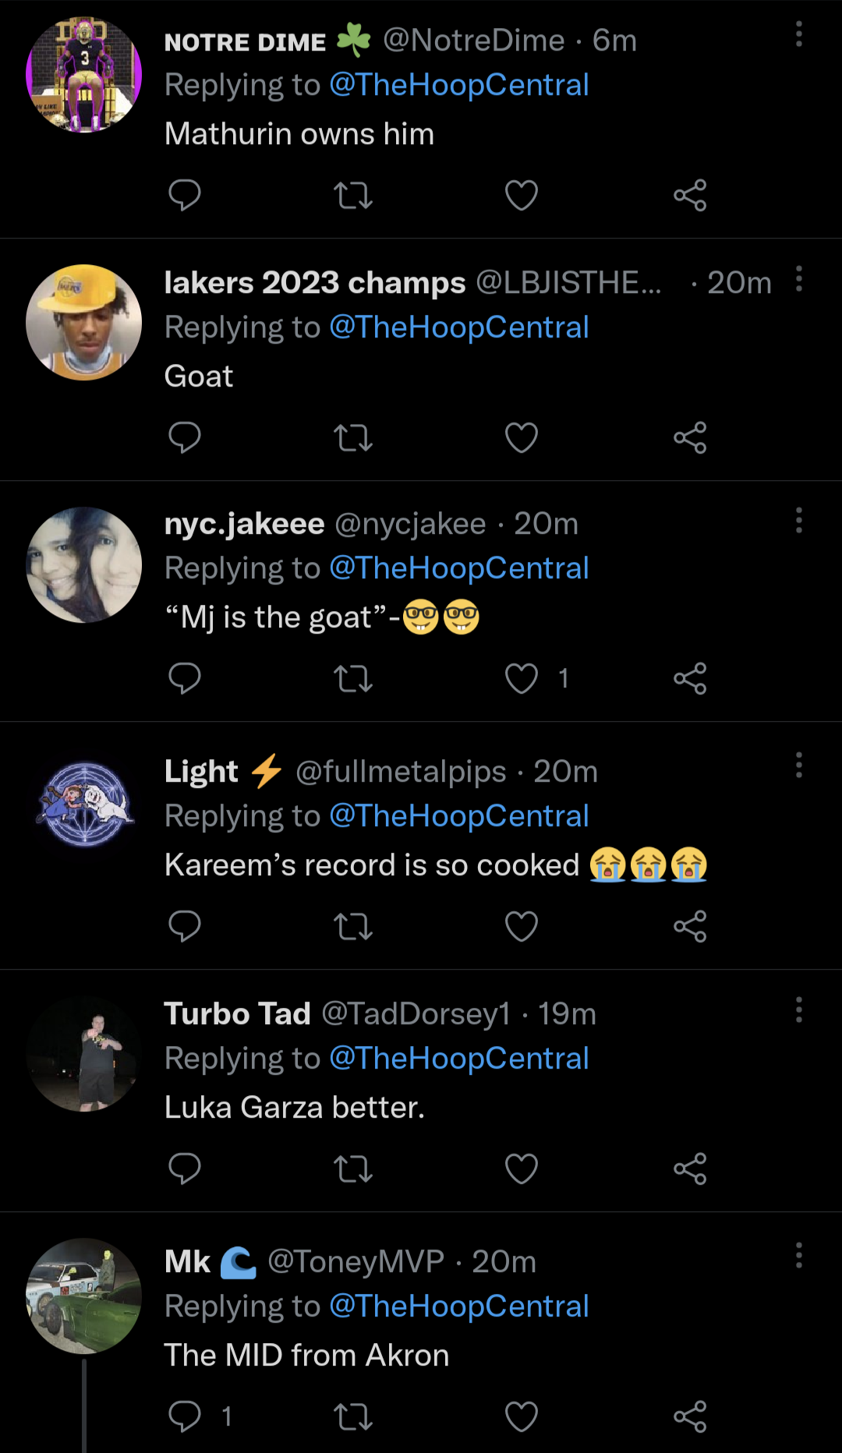
Task: Like nyc.jakeee's 'Mj is the goat' reply
Action: [522, 678]
